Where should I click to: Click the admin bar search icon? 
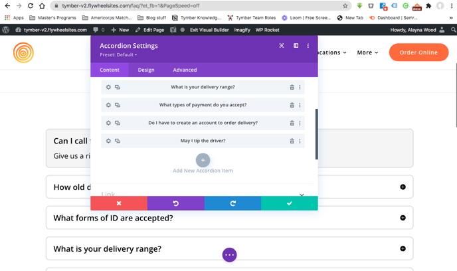pos(453,30)
